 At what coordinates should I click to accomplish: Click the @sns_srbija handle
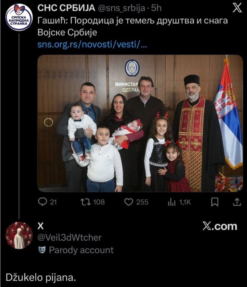pyautogui.click(x=122, y=8)
